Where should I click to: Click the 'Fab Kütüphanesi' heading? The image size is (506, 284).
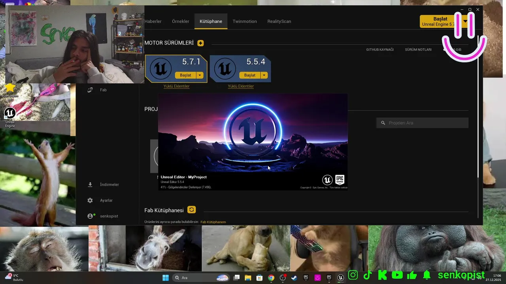coord(164,210)
